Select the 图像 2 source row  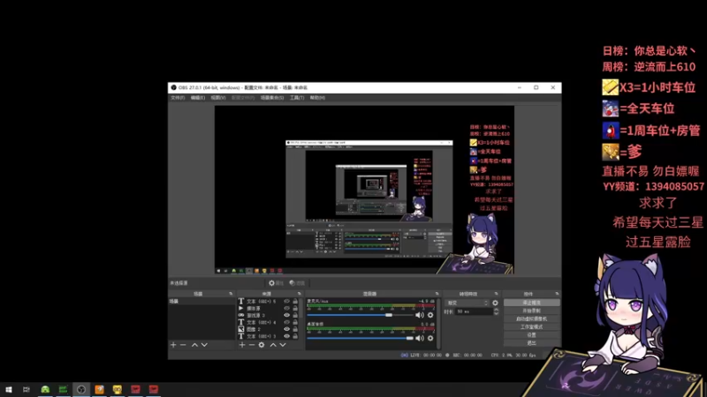point(269,329)
